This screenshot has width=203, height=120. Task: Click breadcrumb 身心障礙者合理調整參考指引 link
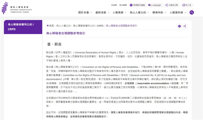(122, 26)
